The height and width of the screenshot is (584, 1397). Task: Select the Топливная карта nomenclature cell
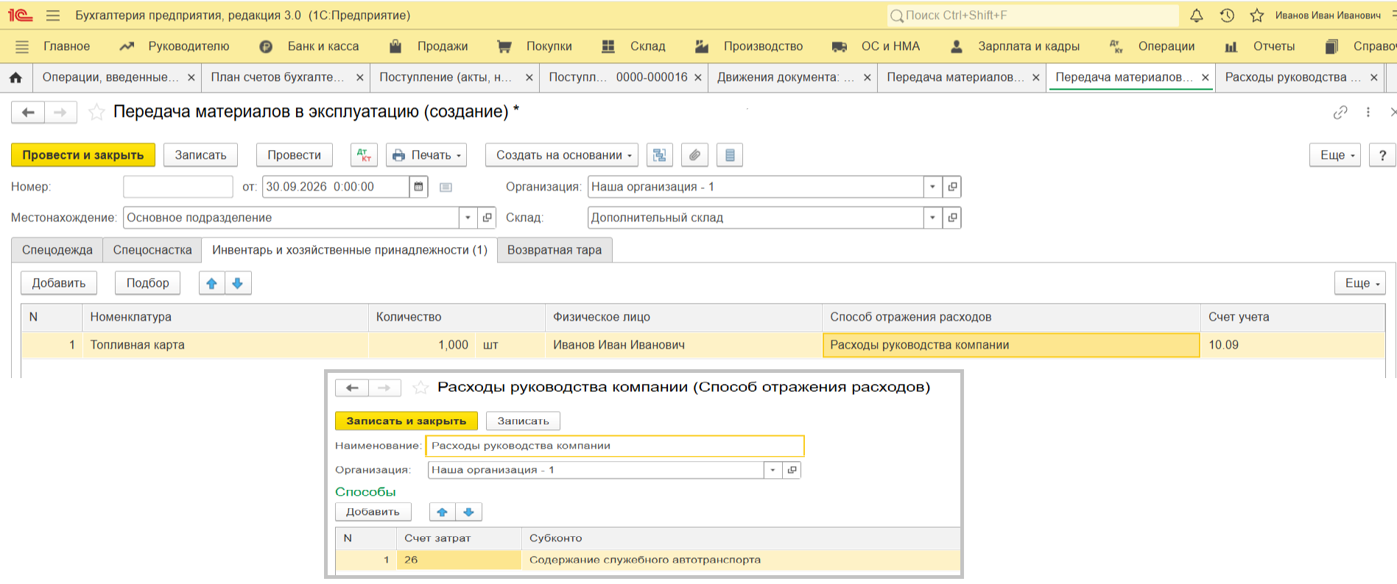[x=225, y=345]
